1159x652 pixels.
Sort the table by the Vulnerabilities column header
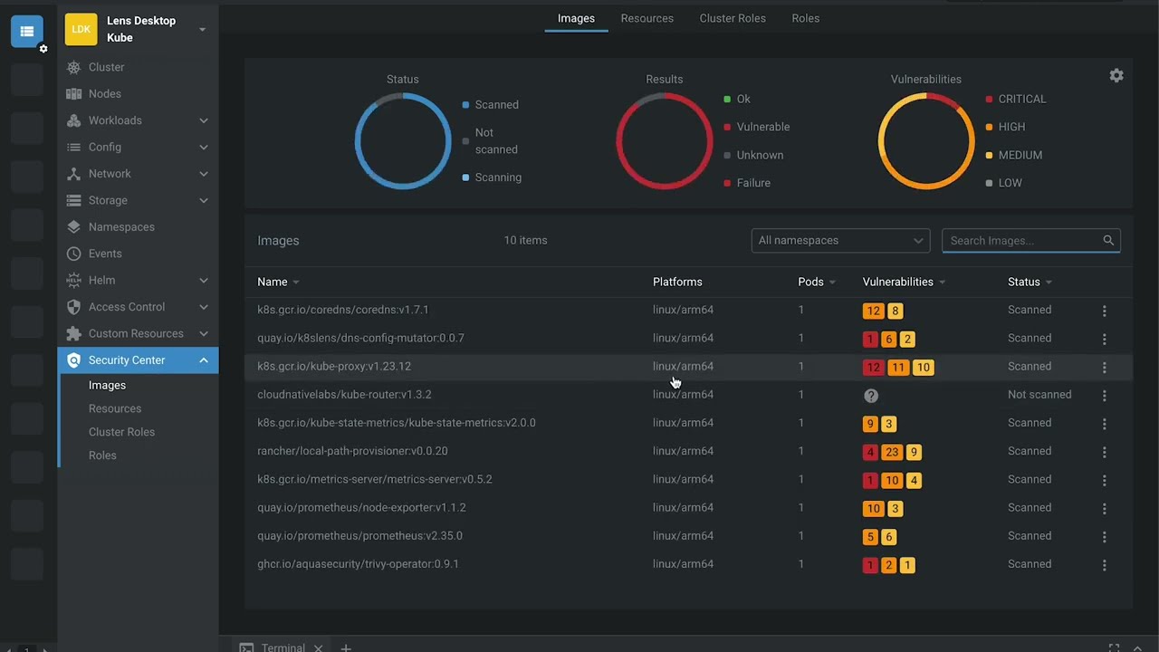(897, 283)
